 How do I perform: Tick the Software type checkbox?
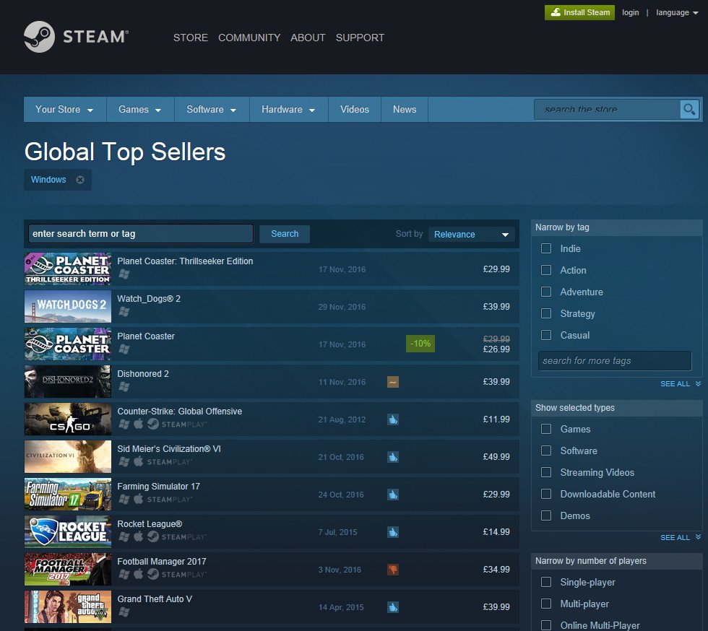pos(546,451)
